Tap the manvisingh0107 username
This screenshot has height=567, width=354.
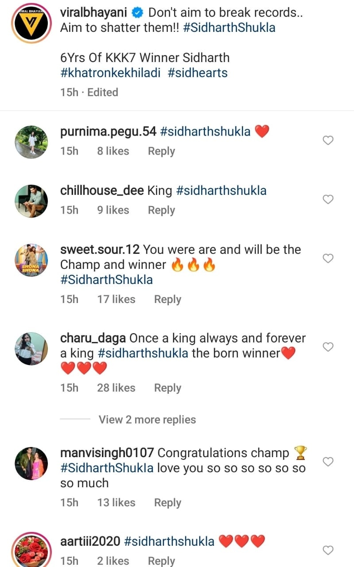[x=107, y=453]
